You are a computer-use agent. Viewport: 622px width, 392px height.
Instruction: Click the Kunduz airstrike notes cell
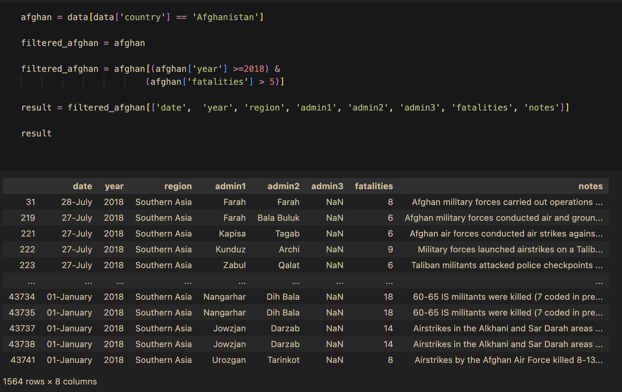pyautogui.click(x=510, y=249)
